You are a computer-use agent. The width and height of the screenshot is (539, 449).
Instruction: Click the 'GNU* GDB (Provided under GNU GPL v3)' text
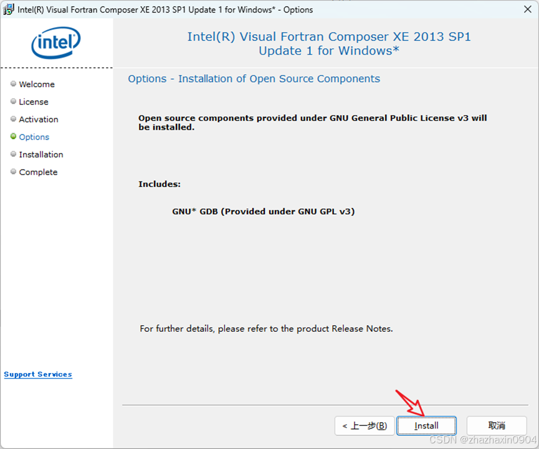264,211
